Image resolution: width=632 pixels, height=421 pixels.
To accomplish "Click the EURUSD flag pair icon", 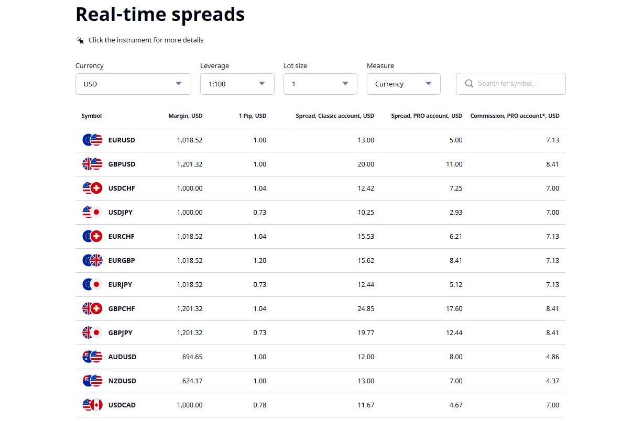I will pos(92,140).
